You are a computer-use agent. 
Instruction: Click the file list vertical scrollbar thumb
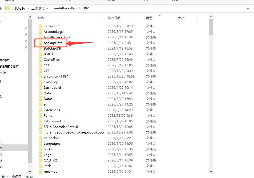click(211, 27)
